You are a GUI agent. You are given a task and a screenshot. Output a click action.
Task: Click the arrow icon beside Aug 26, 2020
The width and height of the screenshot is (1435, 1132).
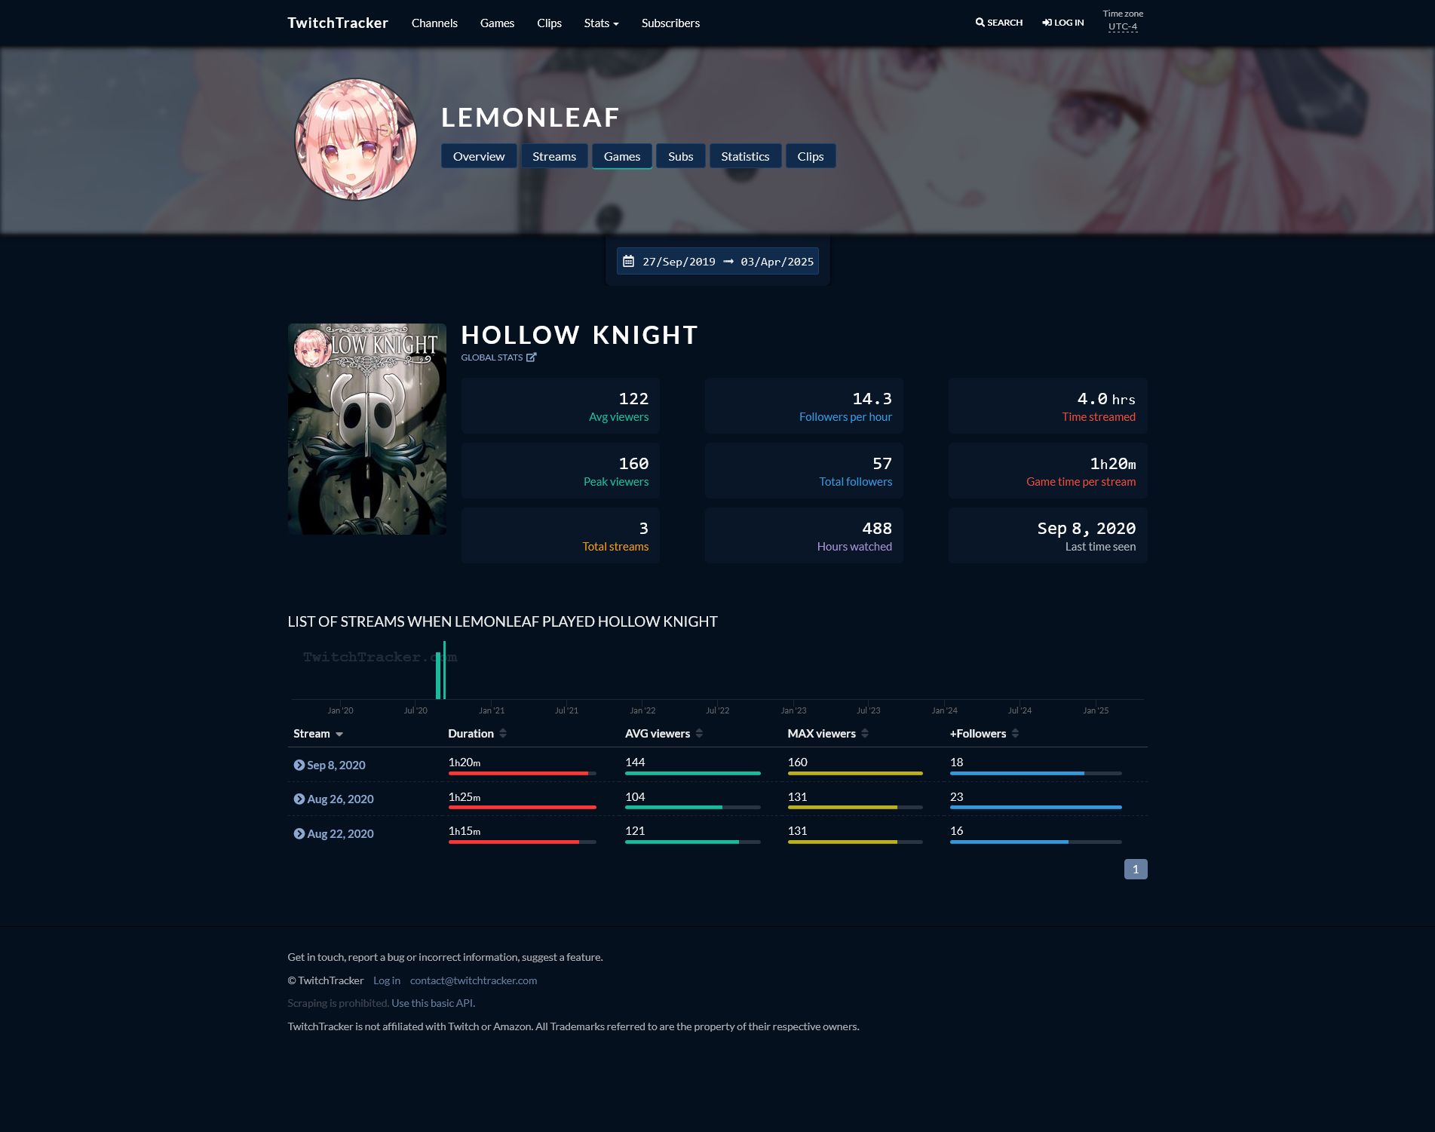[299, 799]
